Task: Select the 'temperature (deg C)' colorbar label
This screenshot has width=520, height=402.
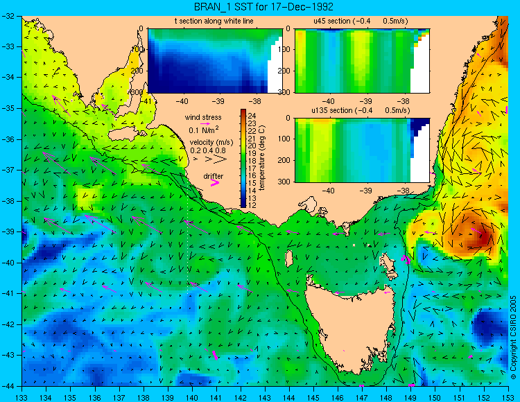Action: 262,158
